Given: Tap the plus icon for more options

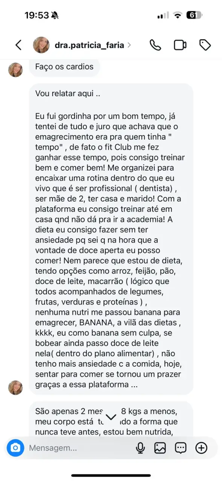Looking at the screenshot, I should pos(202,448).
